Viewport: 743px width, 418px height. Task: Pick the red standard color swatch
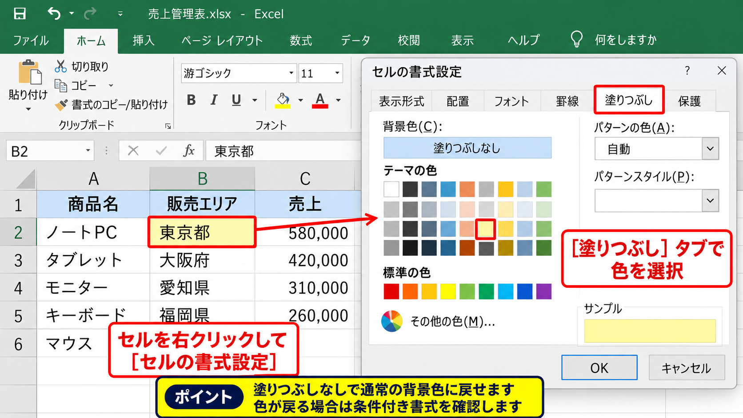391,291
